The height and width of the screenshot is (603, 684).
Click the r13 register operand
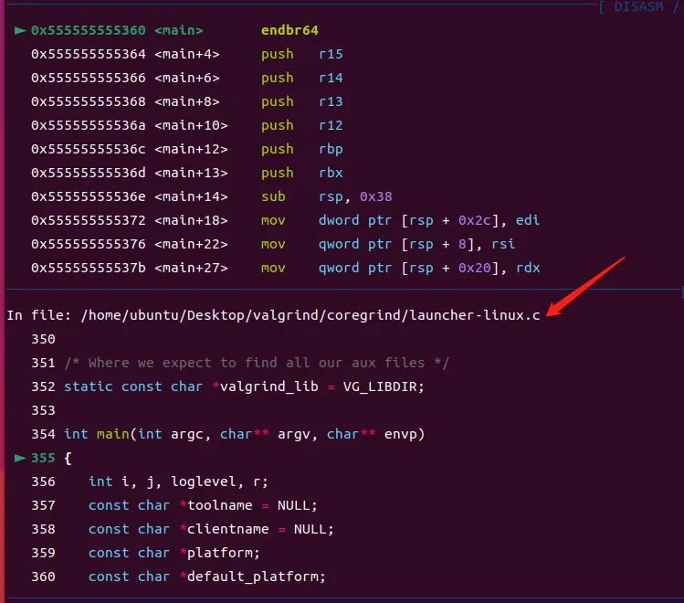331,101
